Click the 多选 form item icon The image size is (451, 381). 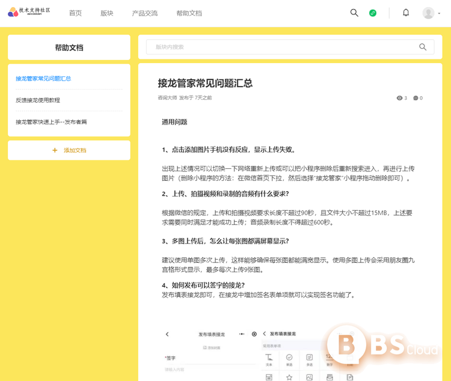click(x=310, y=358)
